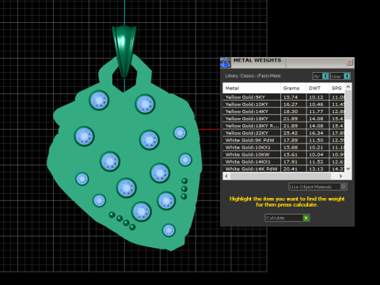Image resolution: width=380 pixels, height=285 pixels.
Task: Sort by the DWT column header
Action: tap(317, 88)
